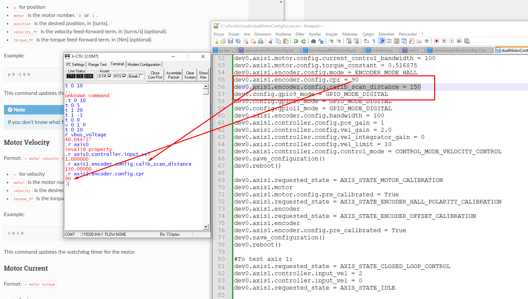Click the Start Recording macro icon

436,41
